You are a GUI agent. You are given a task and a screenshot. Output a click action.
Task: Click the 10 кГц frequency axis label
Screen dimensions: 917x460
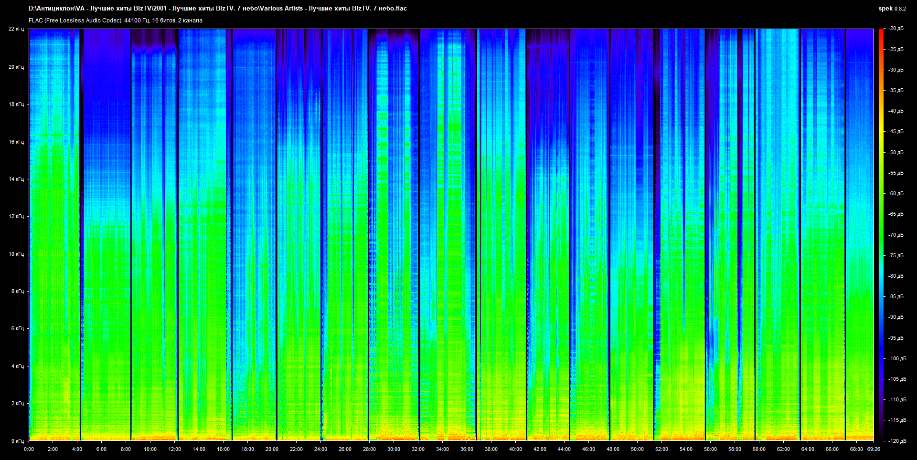pos(16,254)
